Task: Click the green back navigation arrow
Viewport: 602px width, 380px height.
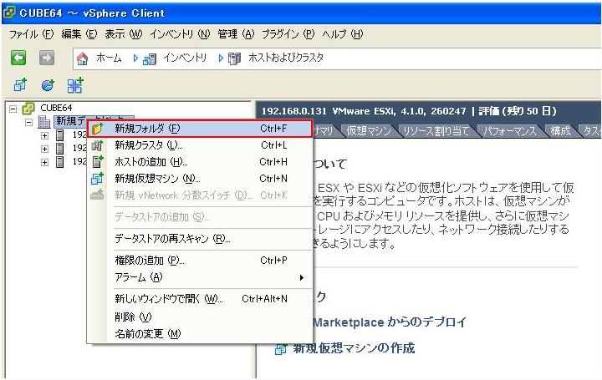Action: [x=18, y=58]
